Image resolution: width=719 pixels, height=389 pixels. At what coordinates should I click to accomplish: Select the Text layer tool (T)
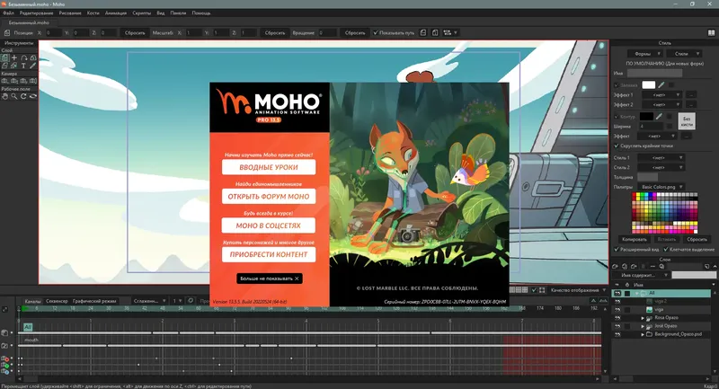(23, 66)
